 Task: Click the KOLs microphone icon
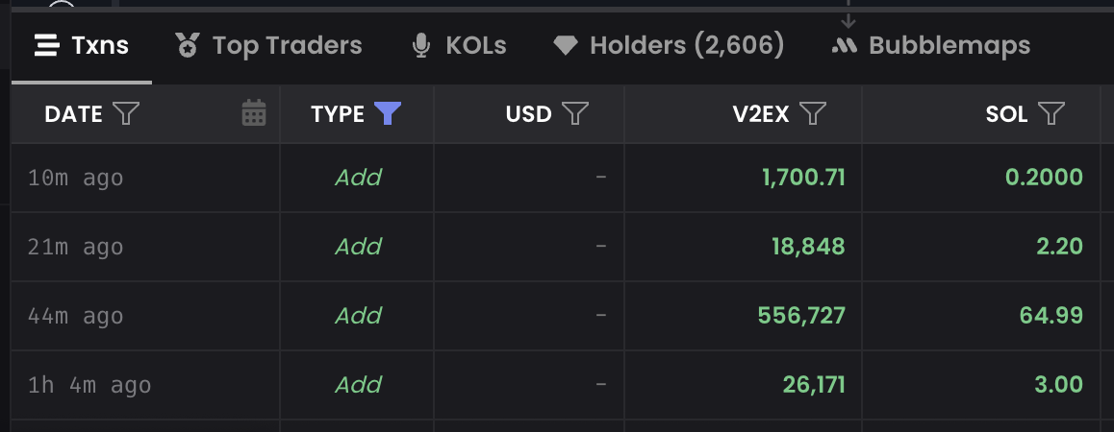click(x=421, y=45)
